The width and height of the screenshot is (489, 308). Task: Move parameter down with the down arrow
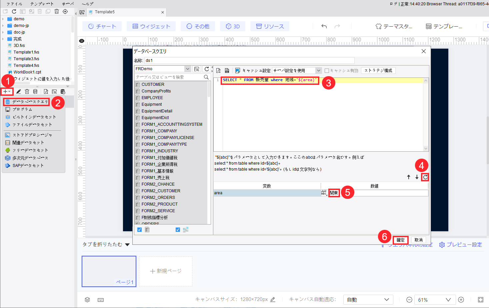coord(417,177)
